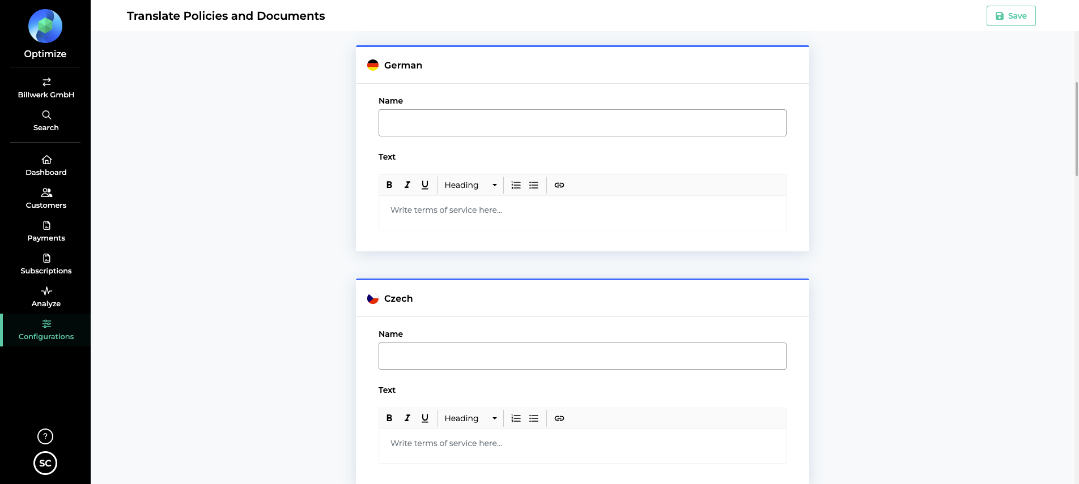Click the Translate Policies and Documents title

[226, 16]
